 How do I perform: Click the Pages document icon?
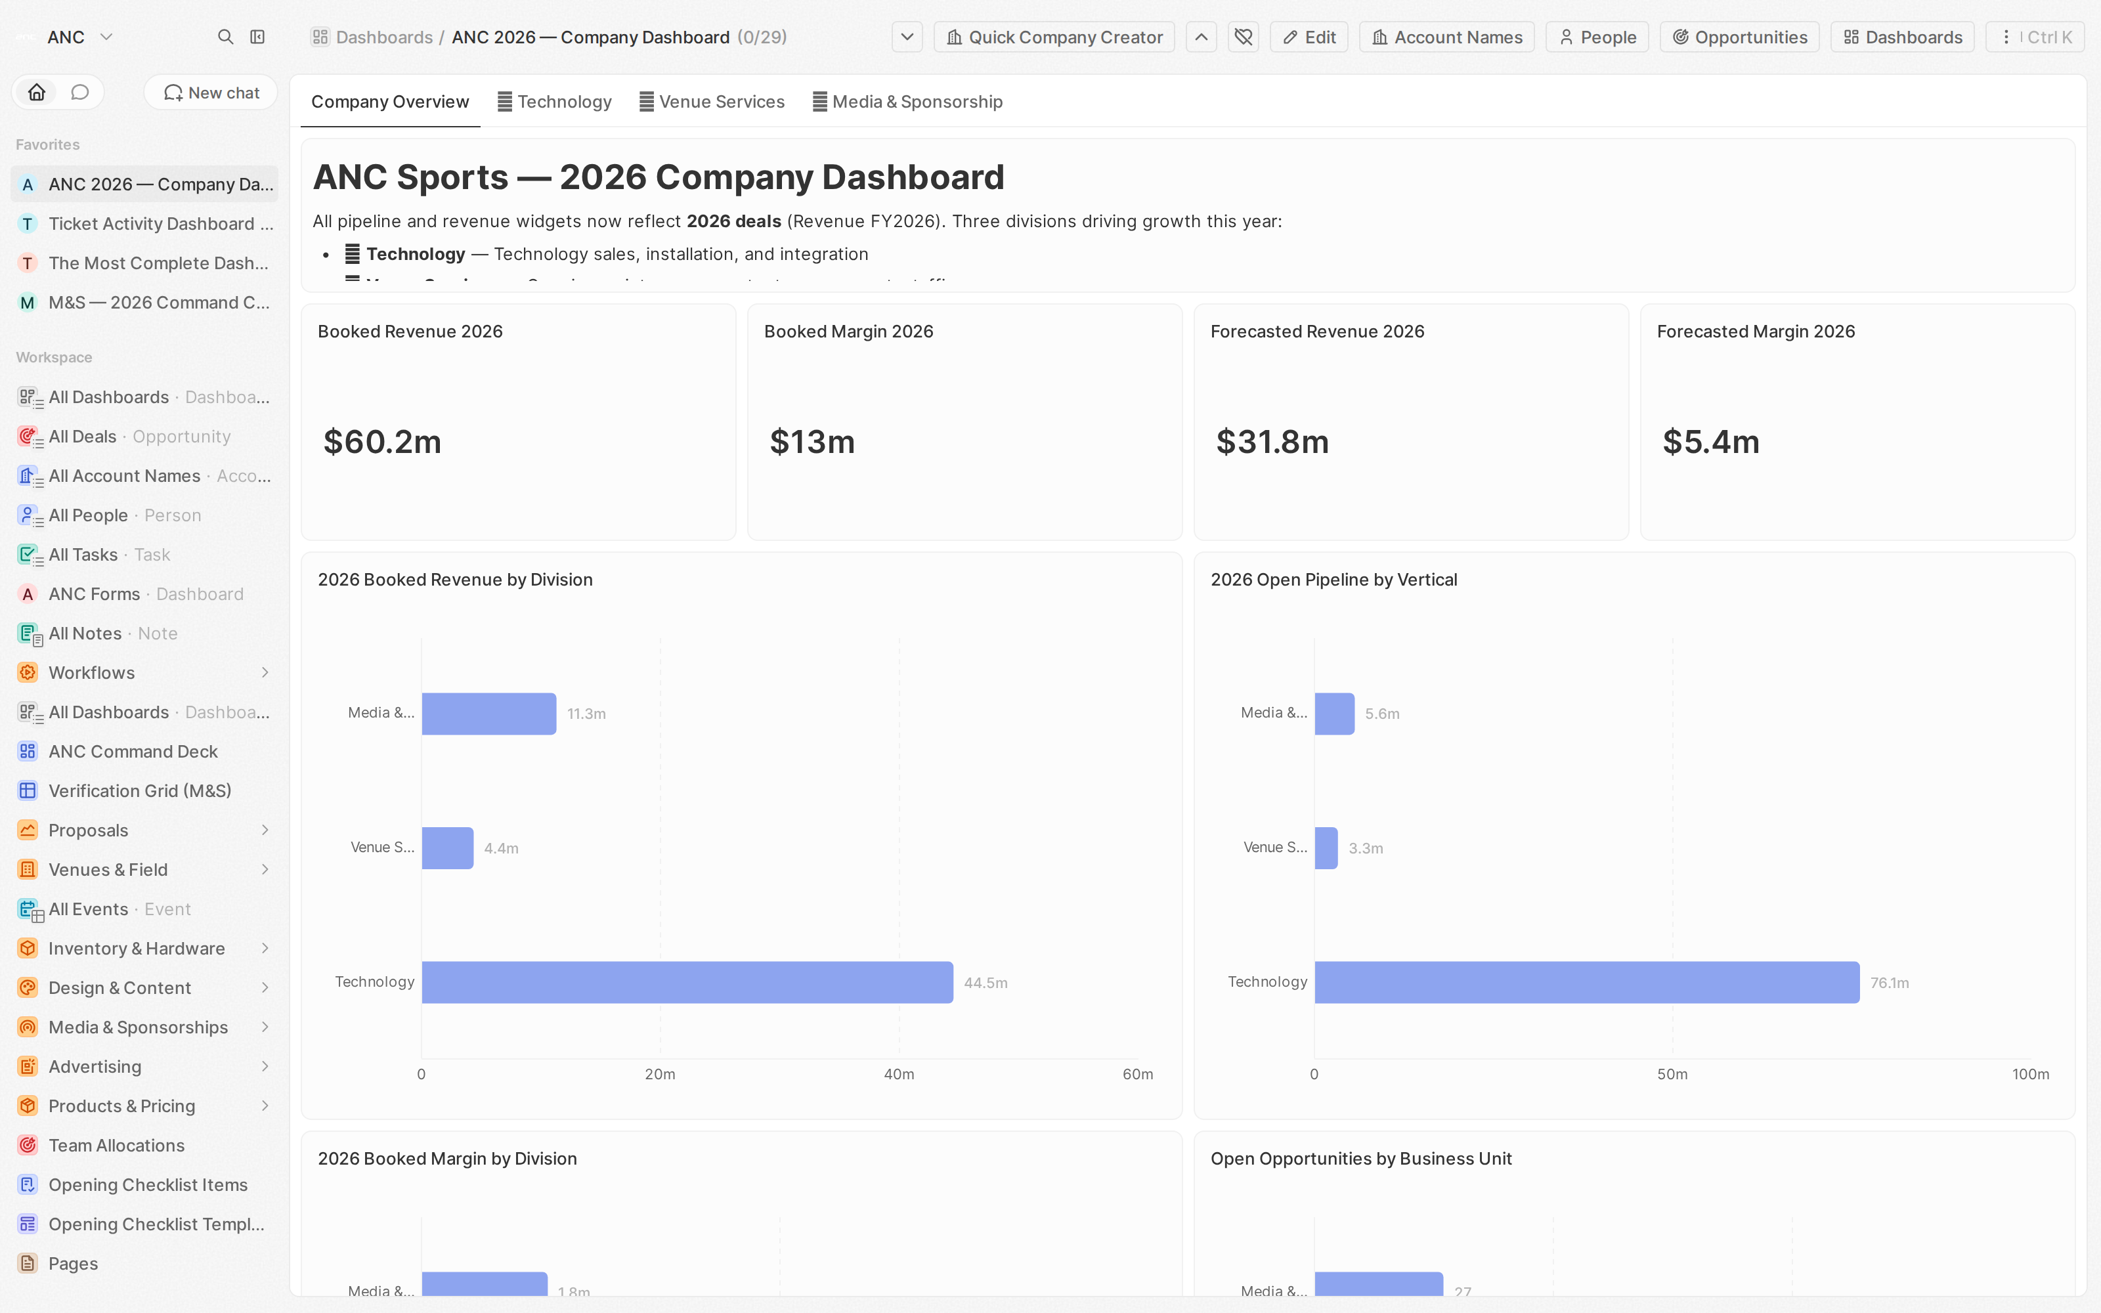[28, 1264]
